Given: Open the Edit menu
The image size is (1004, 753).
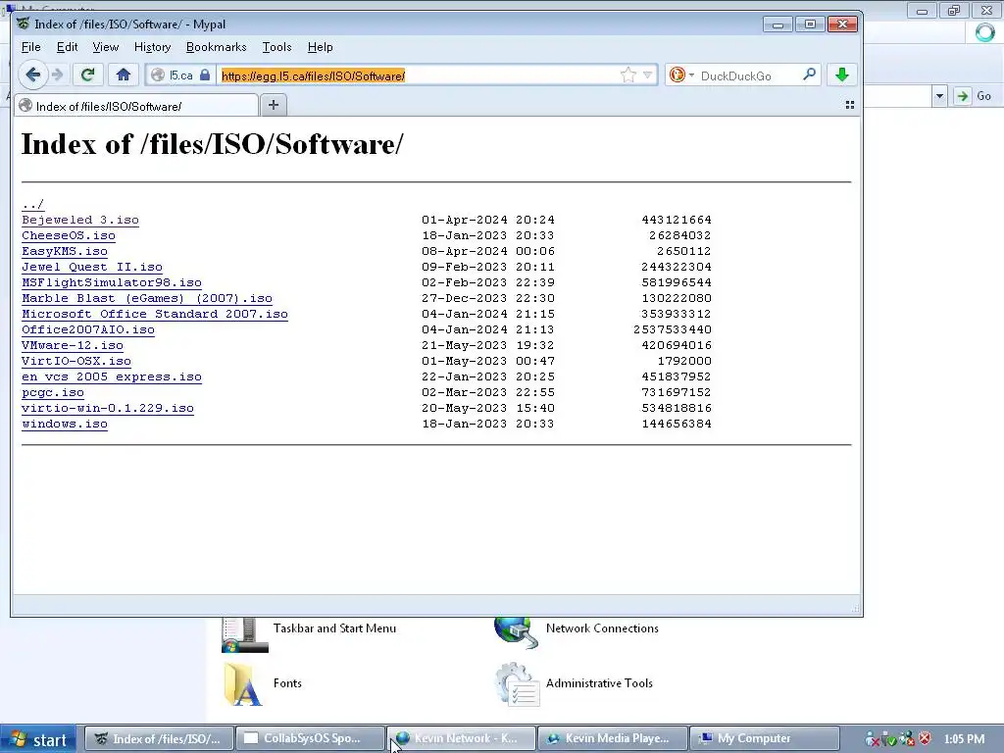Looking at the screenshot, I should pos(67,47).
